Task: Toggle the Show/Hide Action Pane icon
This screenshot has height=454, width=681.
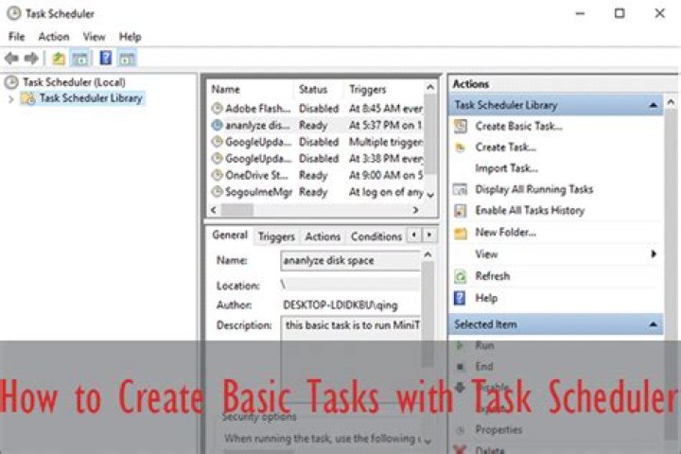Action: [128, 59]
